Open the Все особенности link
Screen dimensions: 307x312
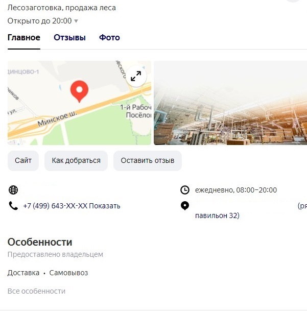(x=36, y=291)
